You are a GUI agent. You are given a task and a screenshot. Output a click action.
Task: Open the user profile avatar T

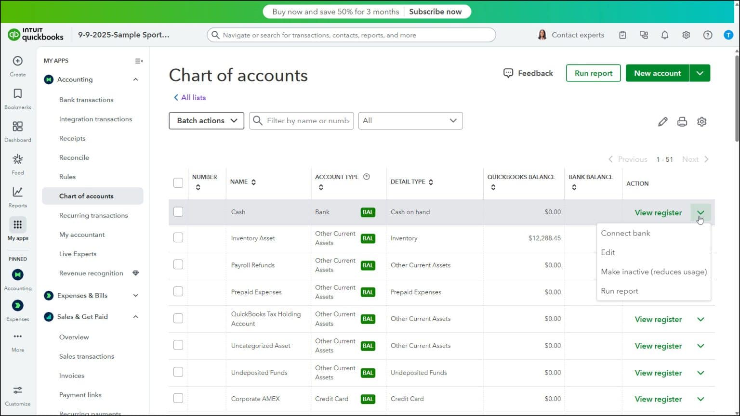[x=728, y=35]
